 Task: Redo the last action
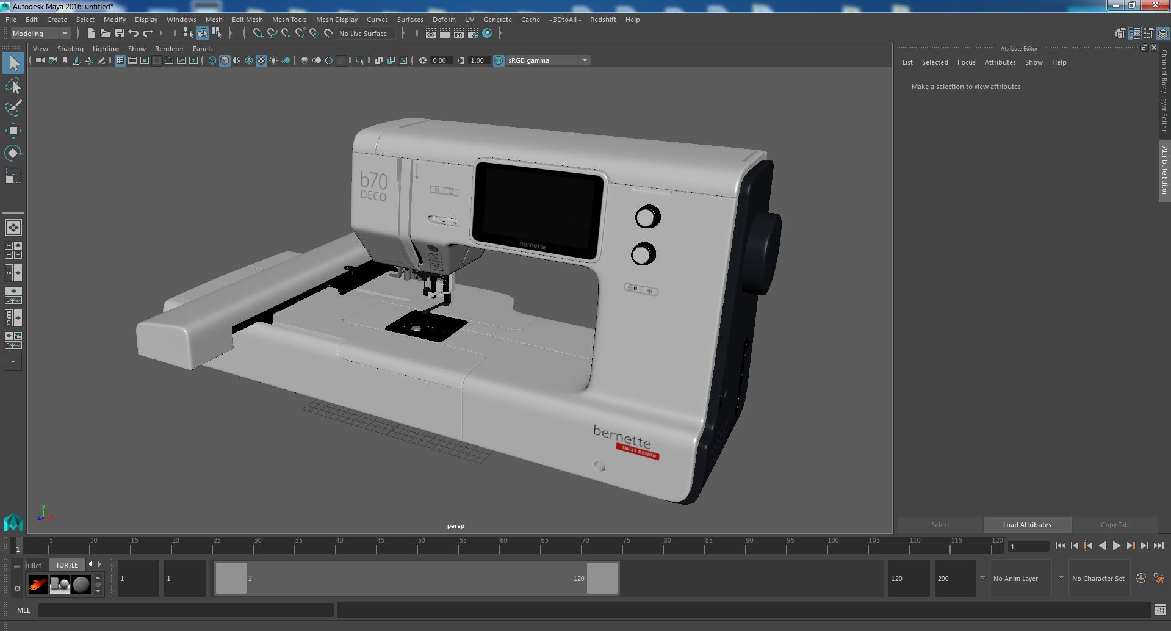[x=148, y=33]
